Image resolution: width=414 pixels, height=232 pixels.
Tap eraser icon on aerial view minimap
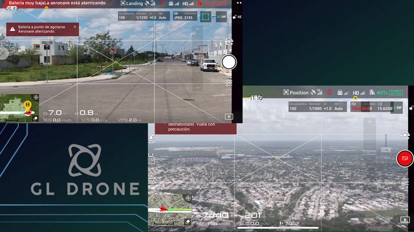188,222
